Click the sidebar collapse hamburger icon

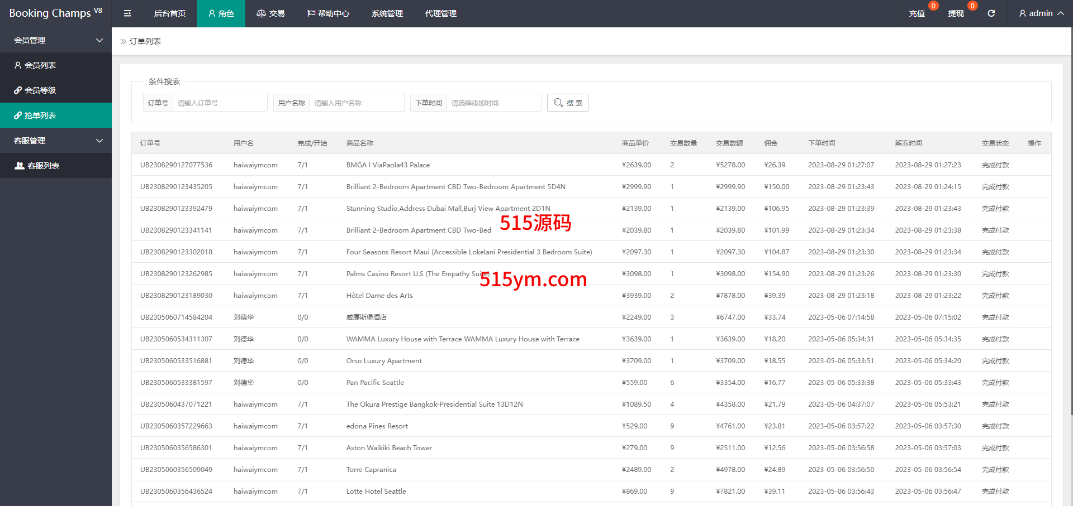[127, 13]
